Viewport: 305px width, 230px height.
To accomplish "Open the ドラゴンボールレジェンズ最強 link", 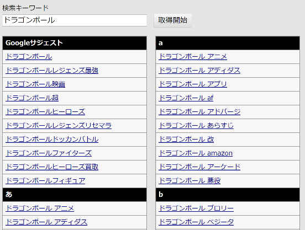I will 52,71.
